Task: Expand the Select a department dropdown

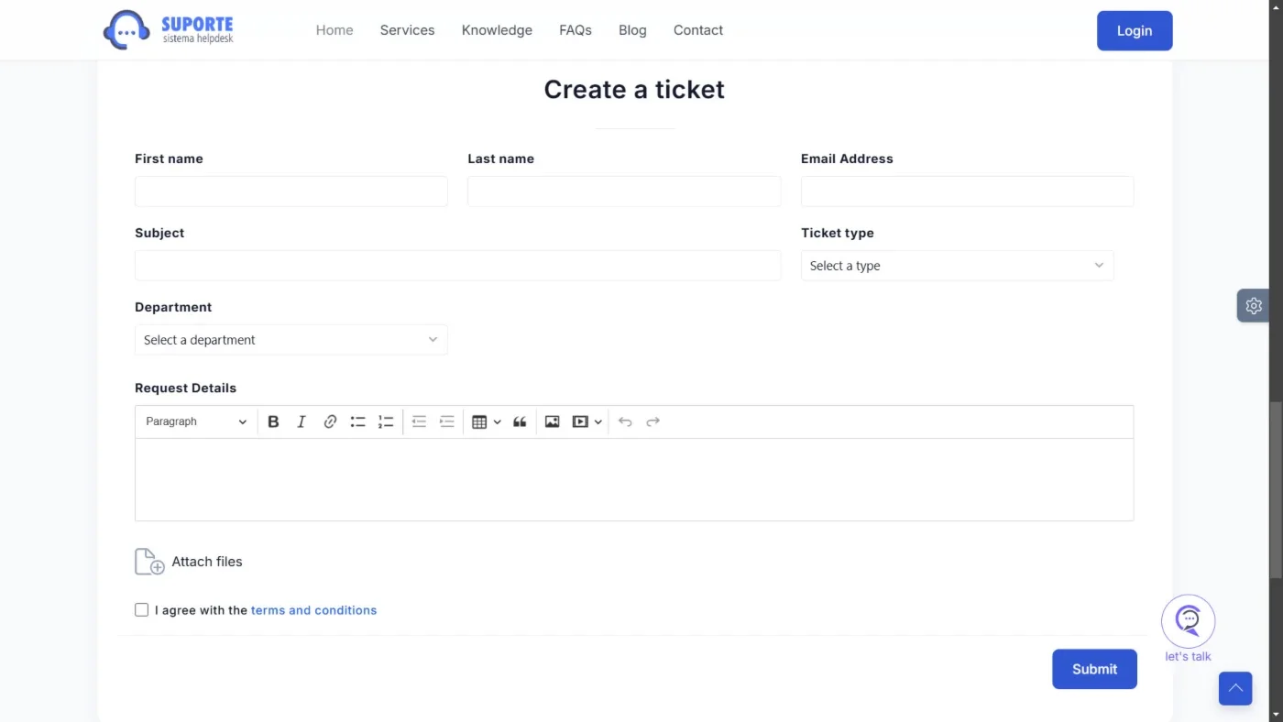Action: click(291, 340)
